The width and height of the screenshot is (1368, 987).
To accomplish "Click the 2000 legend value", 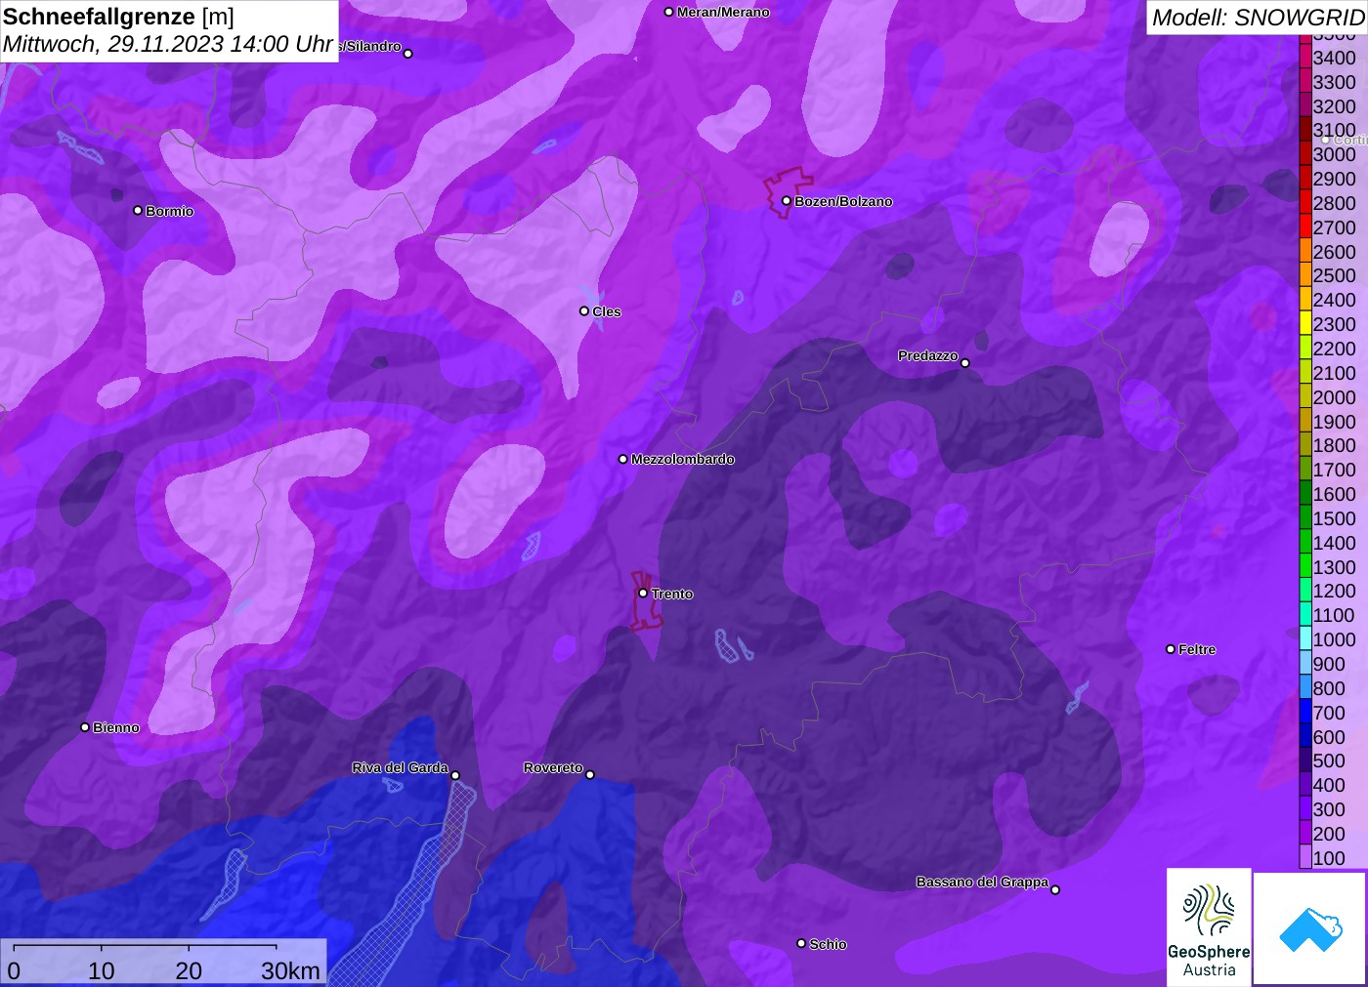I will 1334,396.
